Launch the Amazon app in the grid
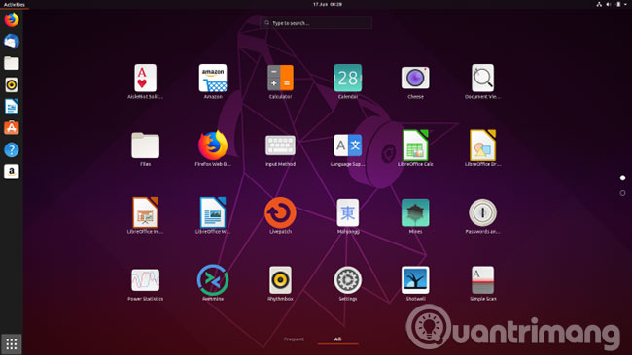The height and width of the screenshot is (355, 632). pos(213,78)
